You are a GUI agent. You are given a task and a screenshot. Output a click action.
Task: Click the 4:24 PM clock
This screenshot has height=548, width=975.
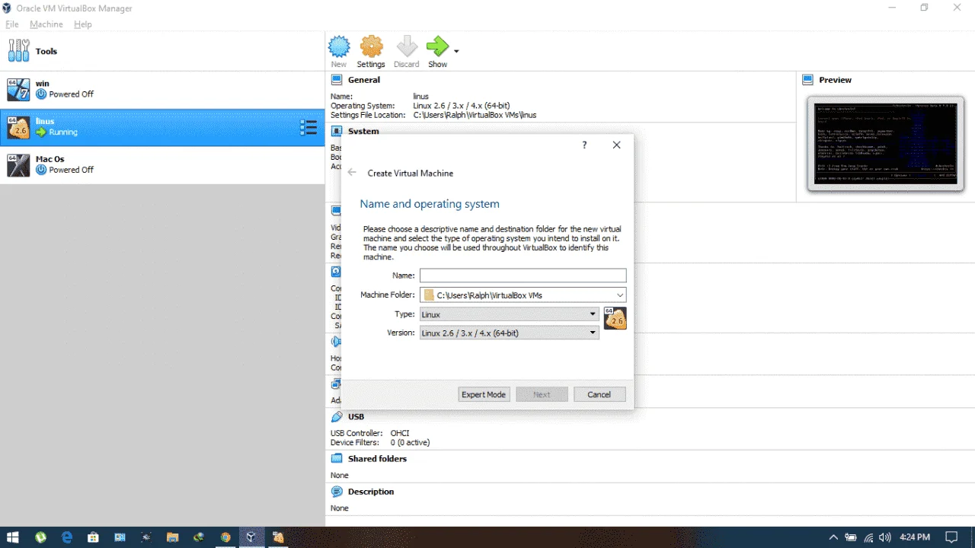coord(915,537)
